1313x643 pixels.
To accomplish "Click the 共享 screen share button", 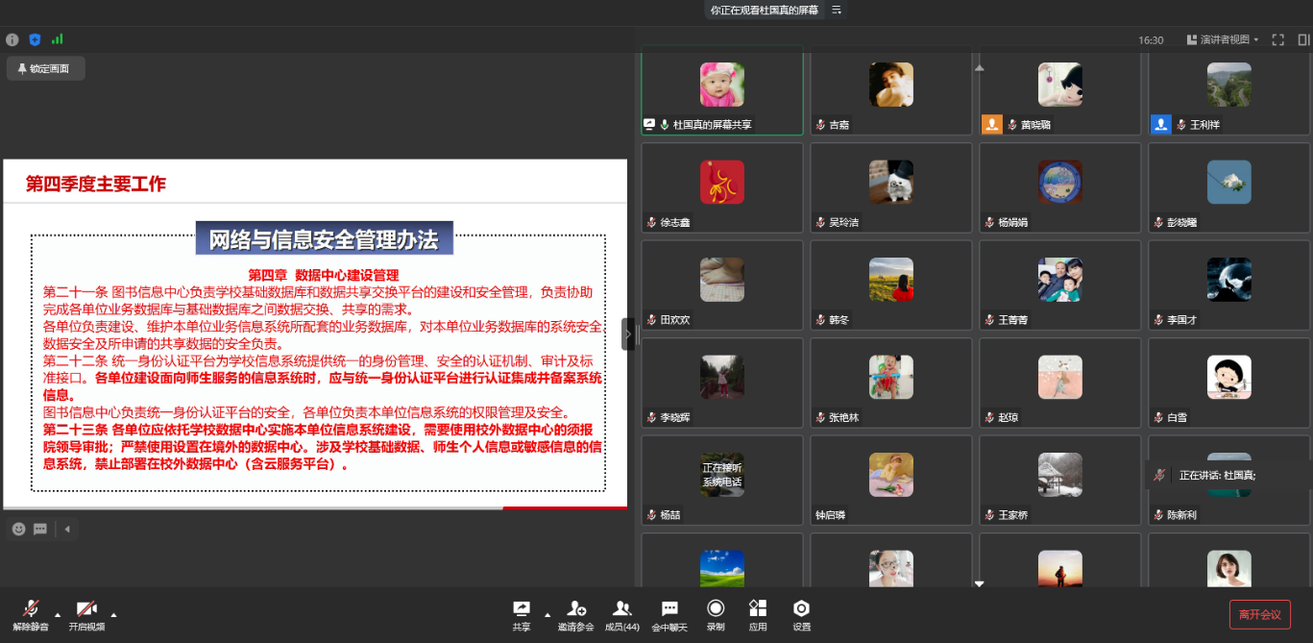I will [522, 614].
